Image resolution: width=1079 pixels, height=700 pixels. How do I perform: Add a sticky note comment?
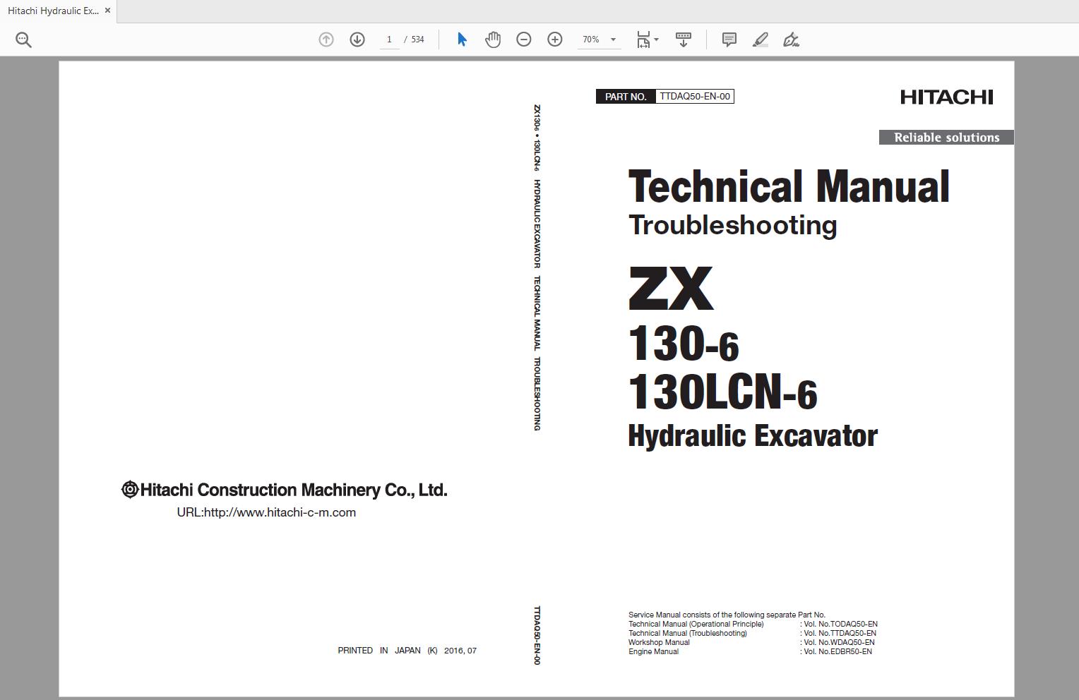[x=729, y=40]
